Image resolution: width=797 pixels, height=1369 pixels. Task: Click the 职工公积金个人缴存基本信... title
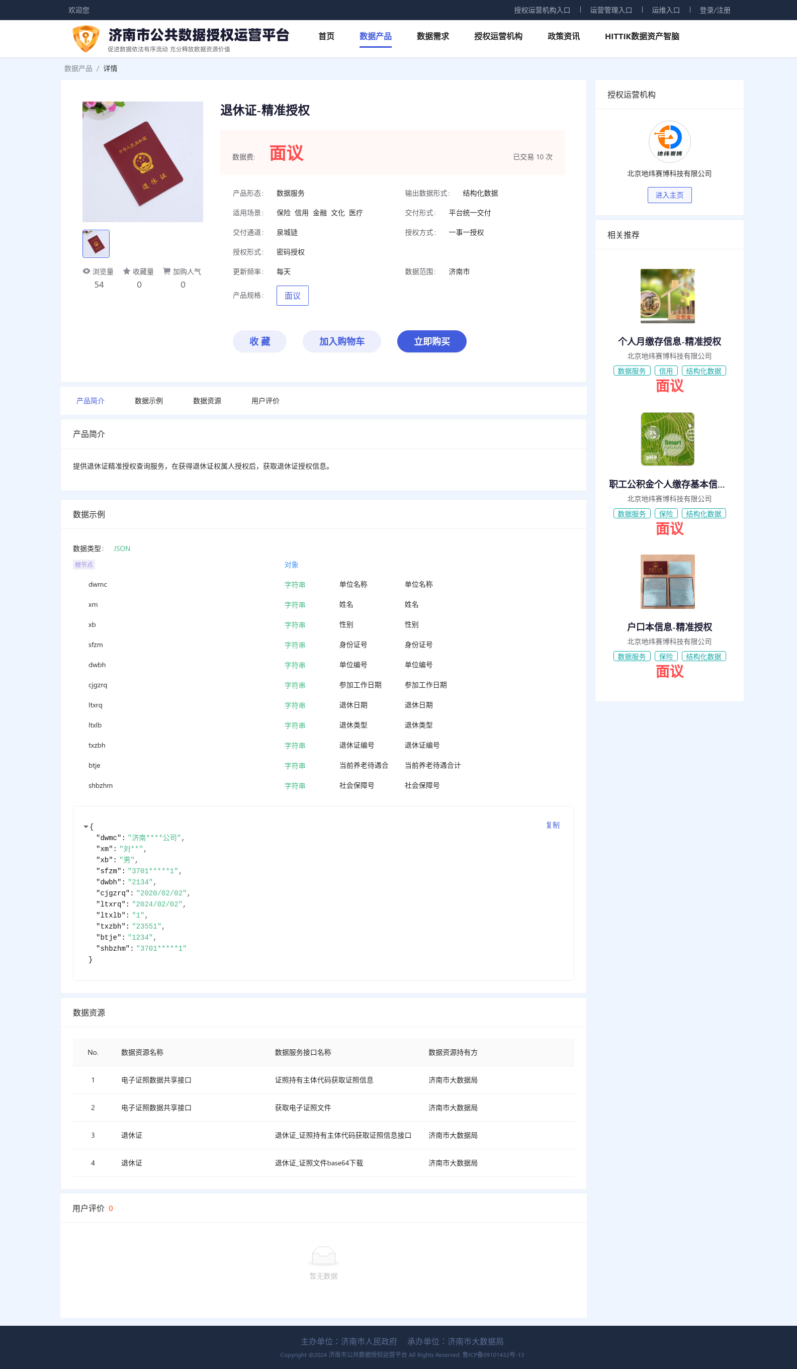click(x=667, y=484)
